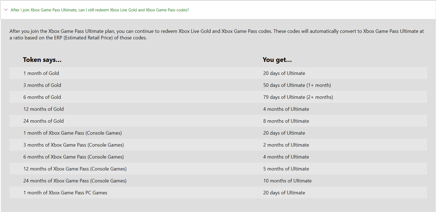Click the '2 months of Ultimate' value

point(286,145)
